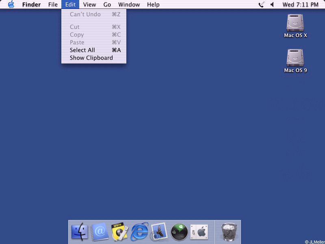Open the Apple menu

pos(11,4)
